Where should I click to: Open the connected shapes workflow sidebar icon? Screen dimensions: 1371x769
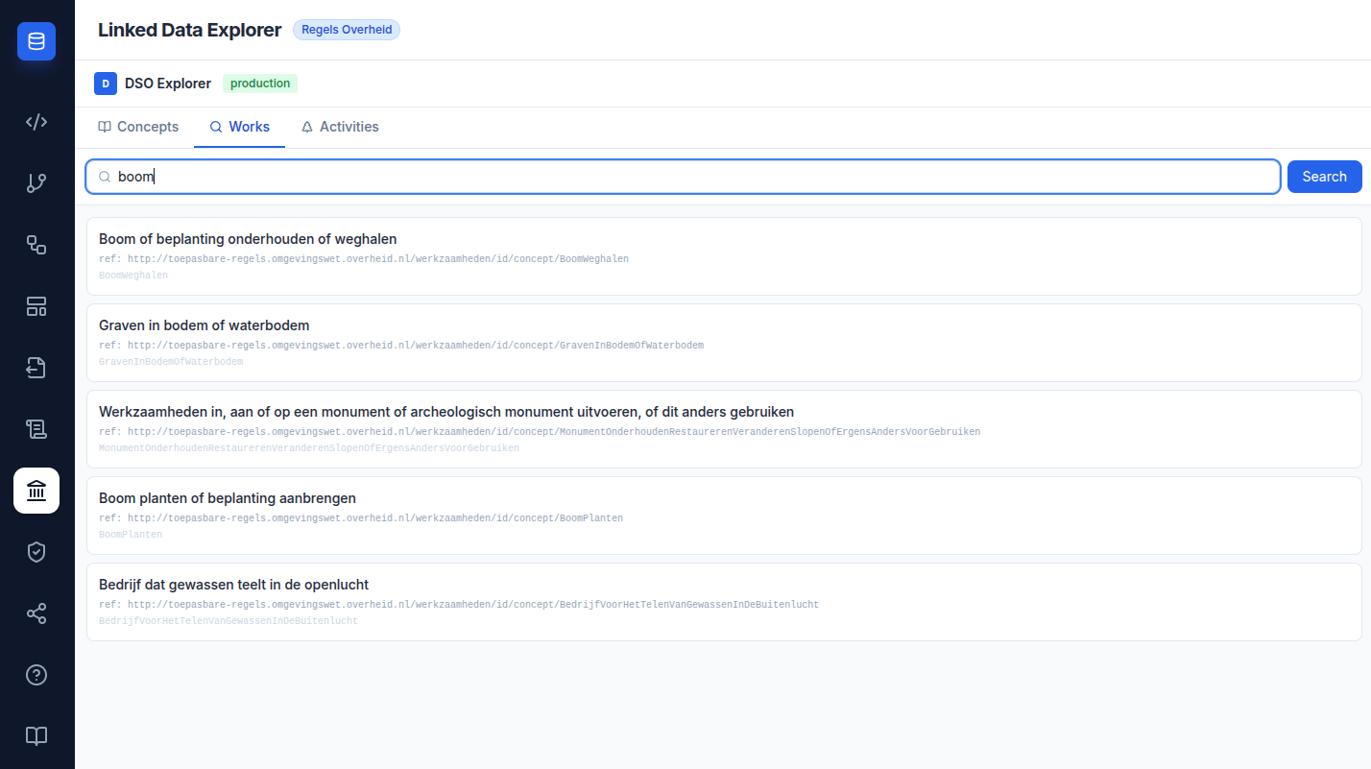point(36,245)
